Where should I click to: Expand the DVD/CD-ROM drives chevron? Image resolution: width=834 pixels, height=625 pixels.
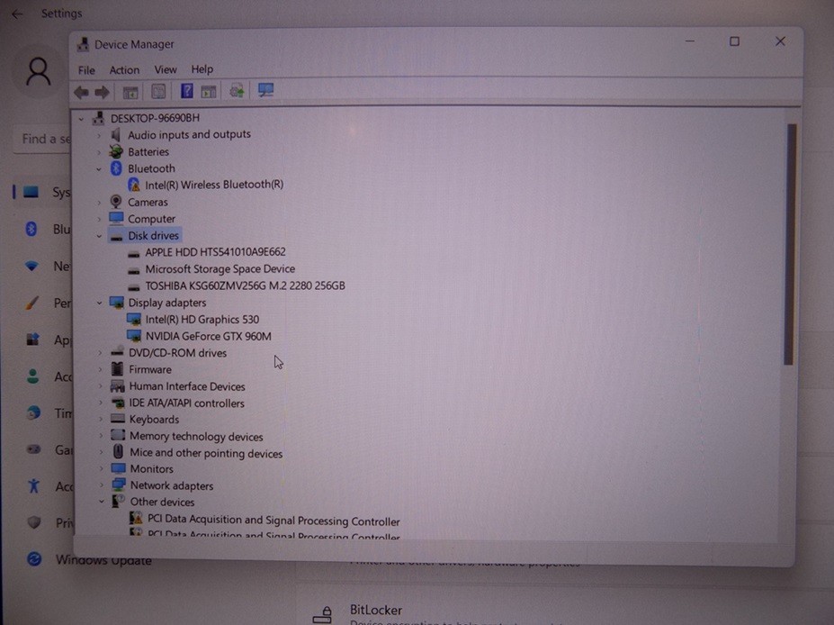point(100,353)
